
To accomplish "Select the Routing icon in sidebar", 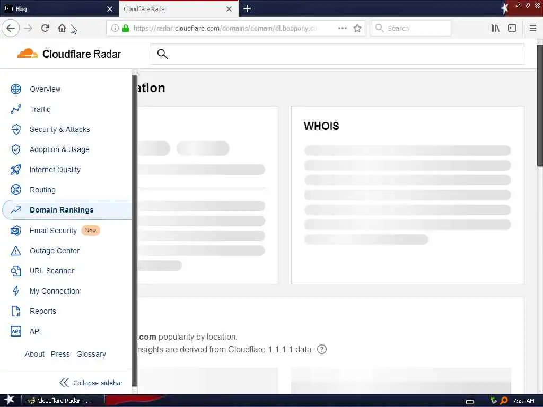I will pos(16,190).
